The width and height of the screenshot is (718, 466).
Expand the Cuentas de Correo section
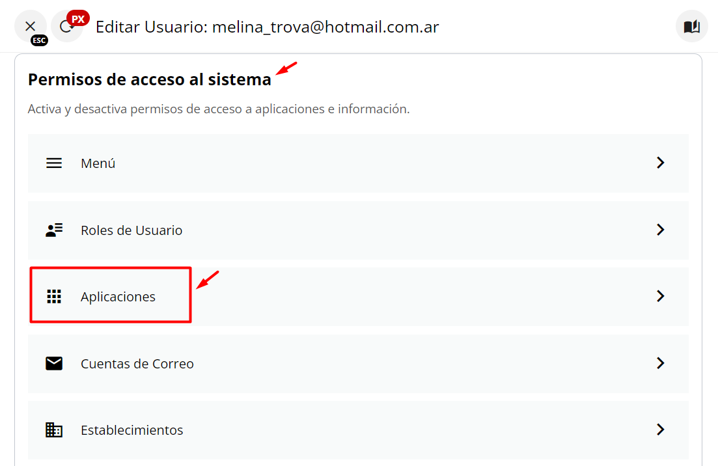pyautogui.click(x=660, y=363)
